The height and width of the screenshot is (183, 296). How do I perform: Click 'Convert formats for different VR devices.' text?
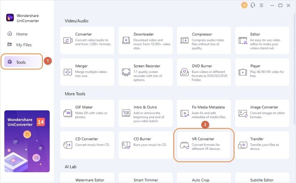tap(206, 147)
